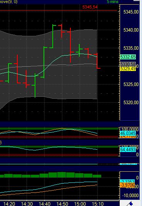Click the '5 mins' timeframe label
This screenshot has width=142, height=206.
[113, 2]
